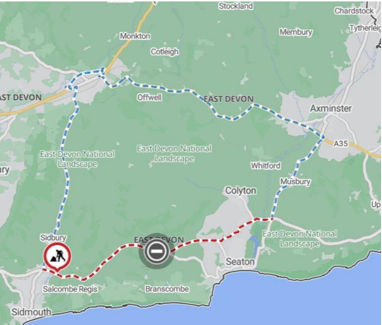Click the roadworks warning marker near Sidbury

[x=57, y=257]
